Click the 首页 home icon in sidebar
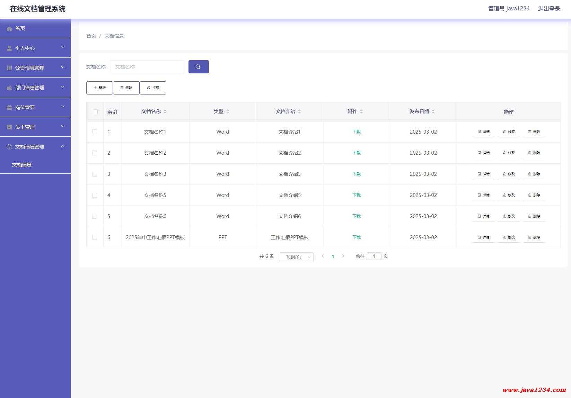The width and height of the screenshot is (571, 398). tap(9, 29)
